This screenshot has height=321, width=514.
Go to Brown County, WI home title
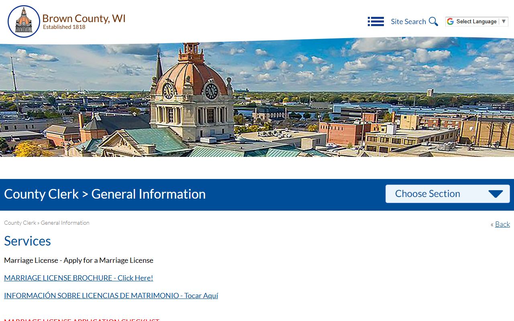[x=84, y=18]
